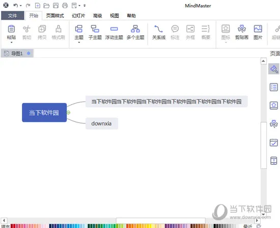The image size is (280, 228).
Task: Collapse branches with the green minus toggle
Action: (x=68, y=113)
